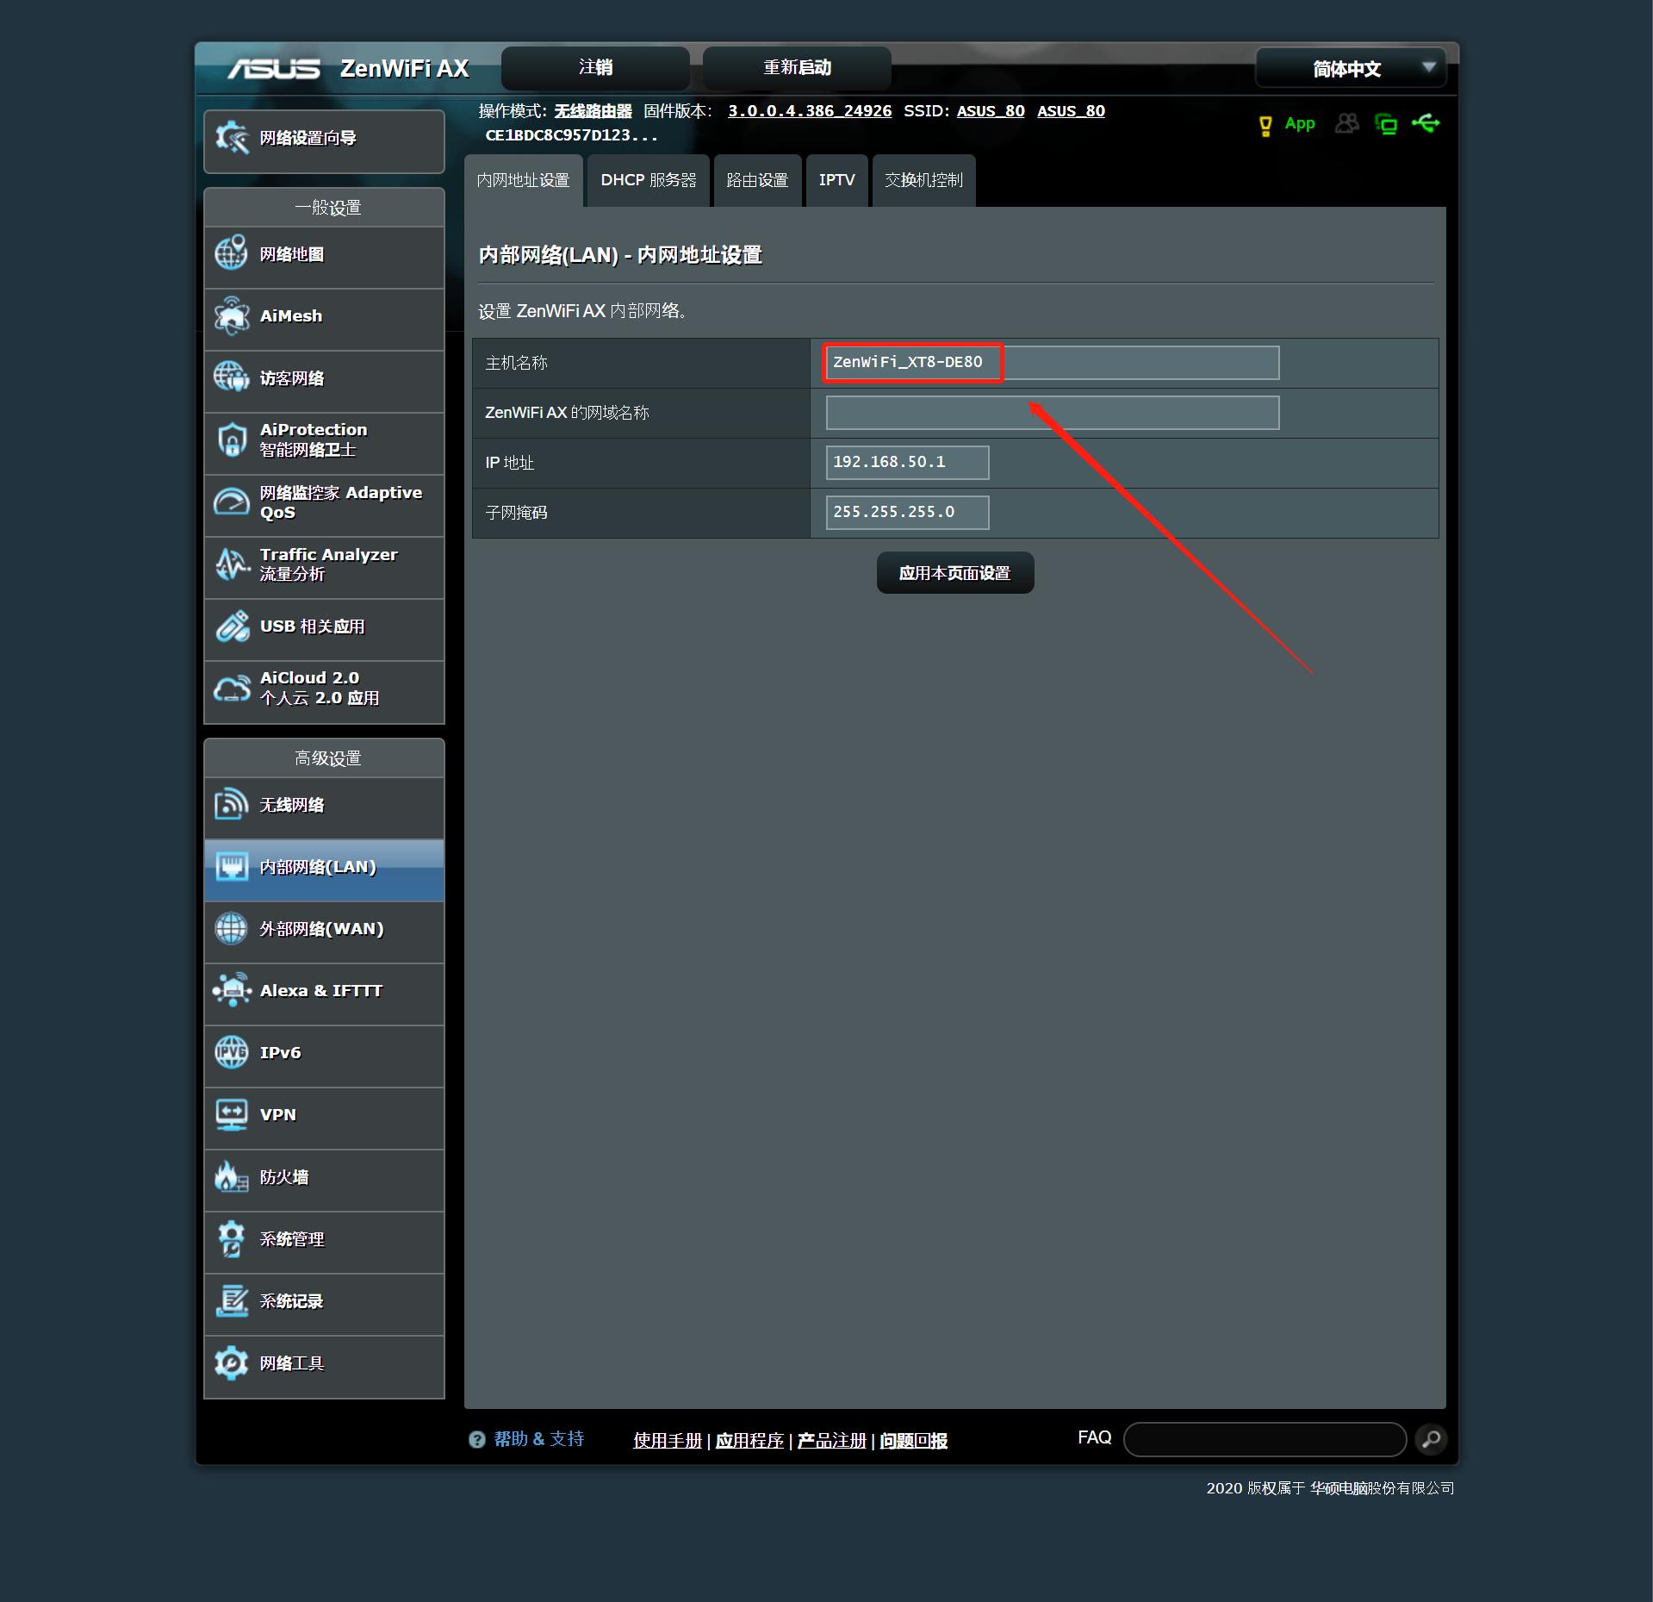
Task: Click the FAQ search magnifier icon
Action: 1431,1439
